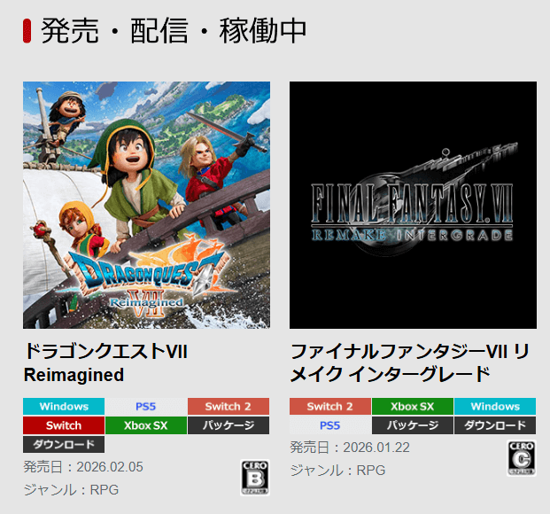Image resolution: width=550 pixels, height=514 pixels.
Task: Open the Final Fantasy VII Remake Intergrade thumbnail
Action: point(413,205)
